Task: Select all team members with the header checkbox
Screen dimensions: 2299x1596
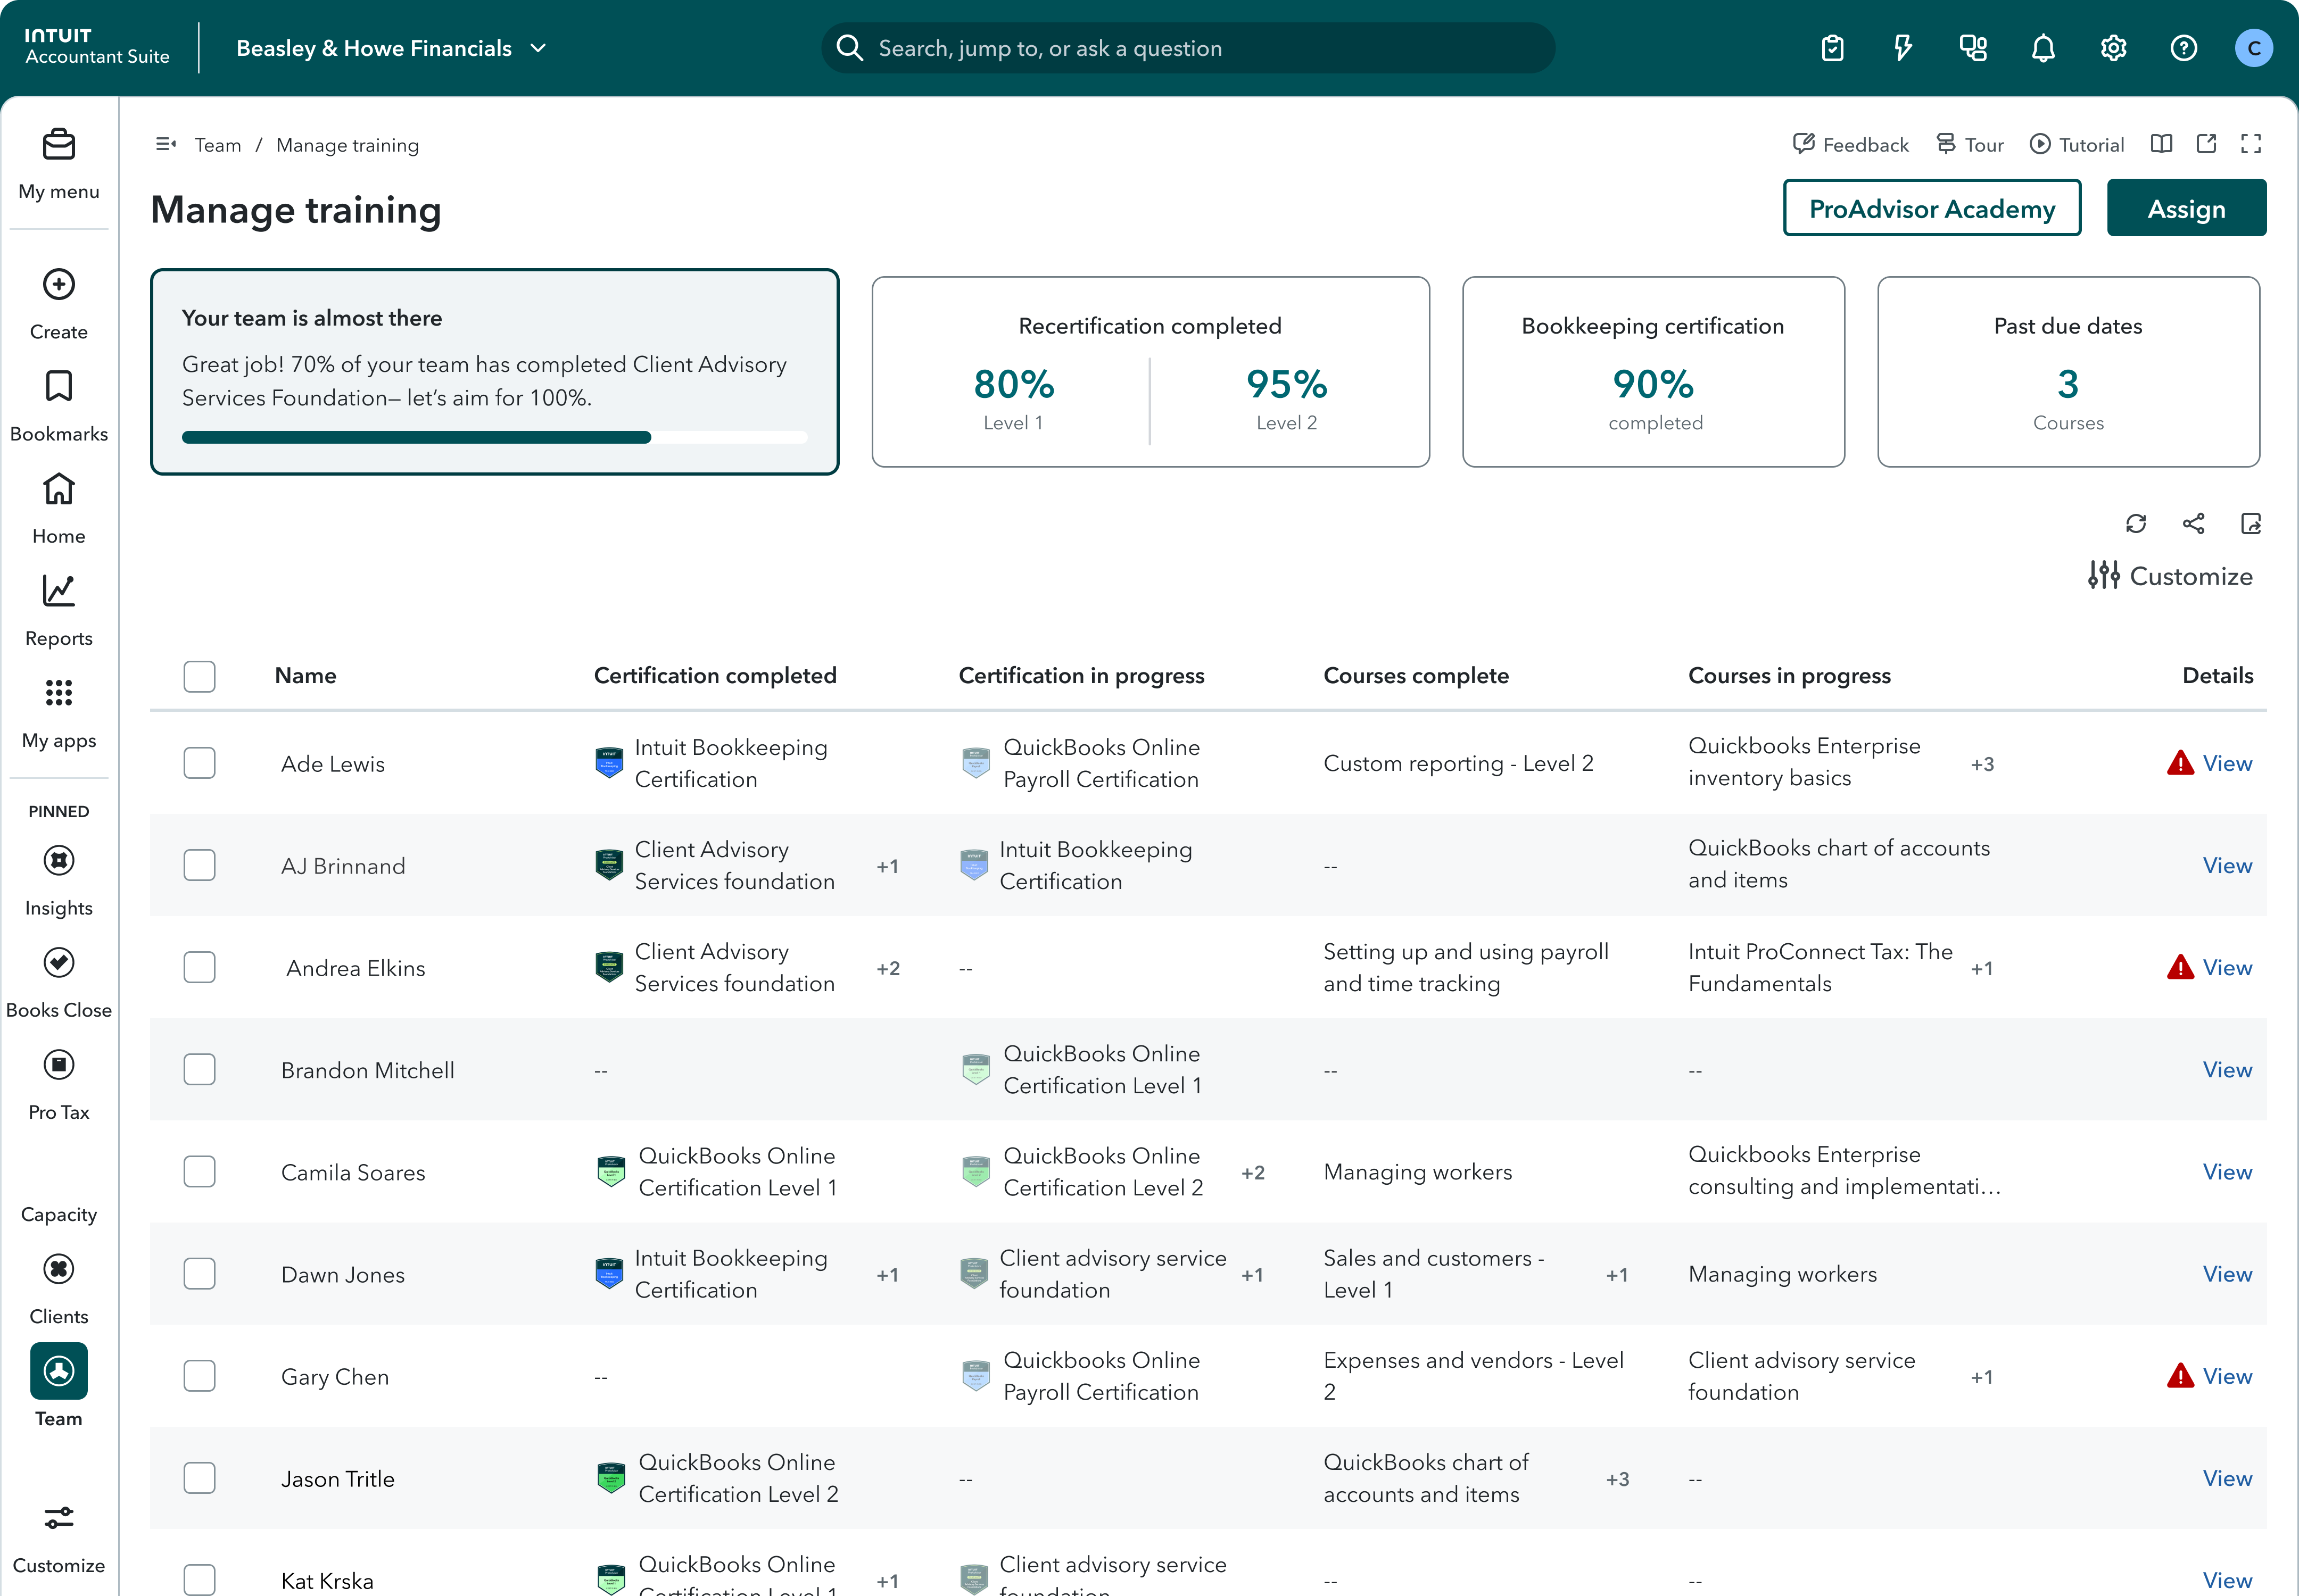Action: (x=199, y=676)
